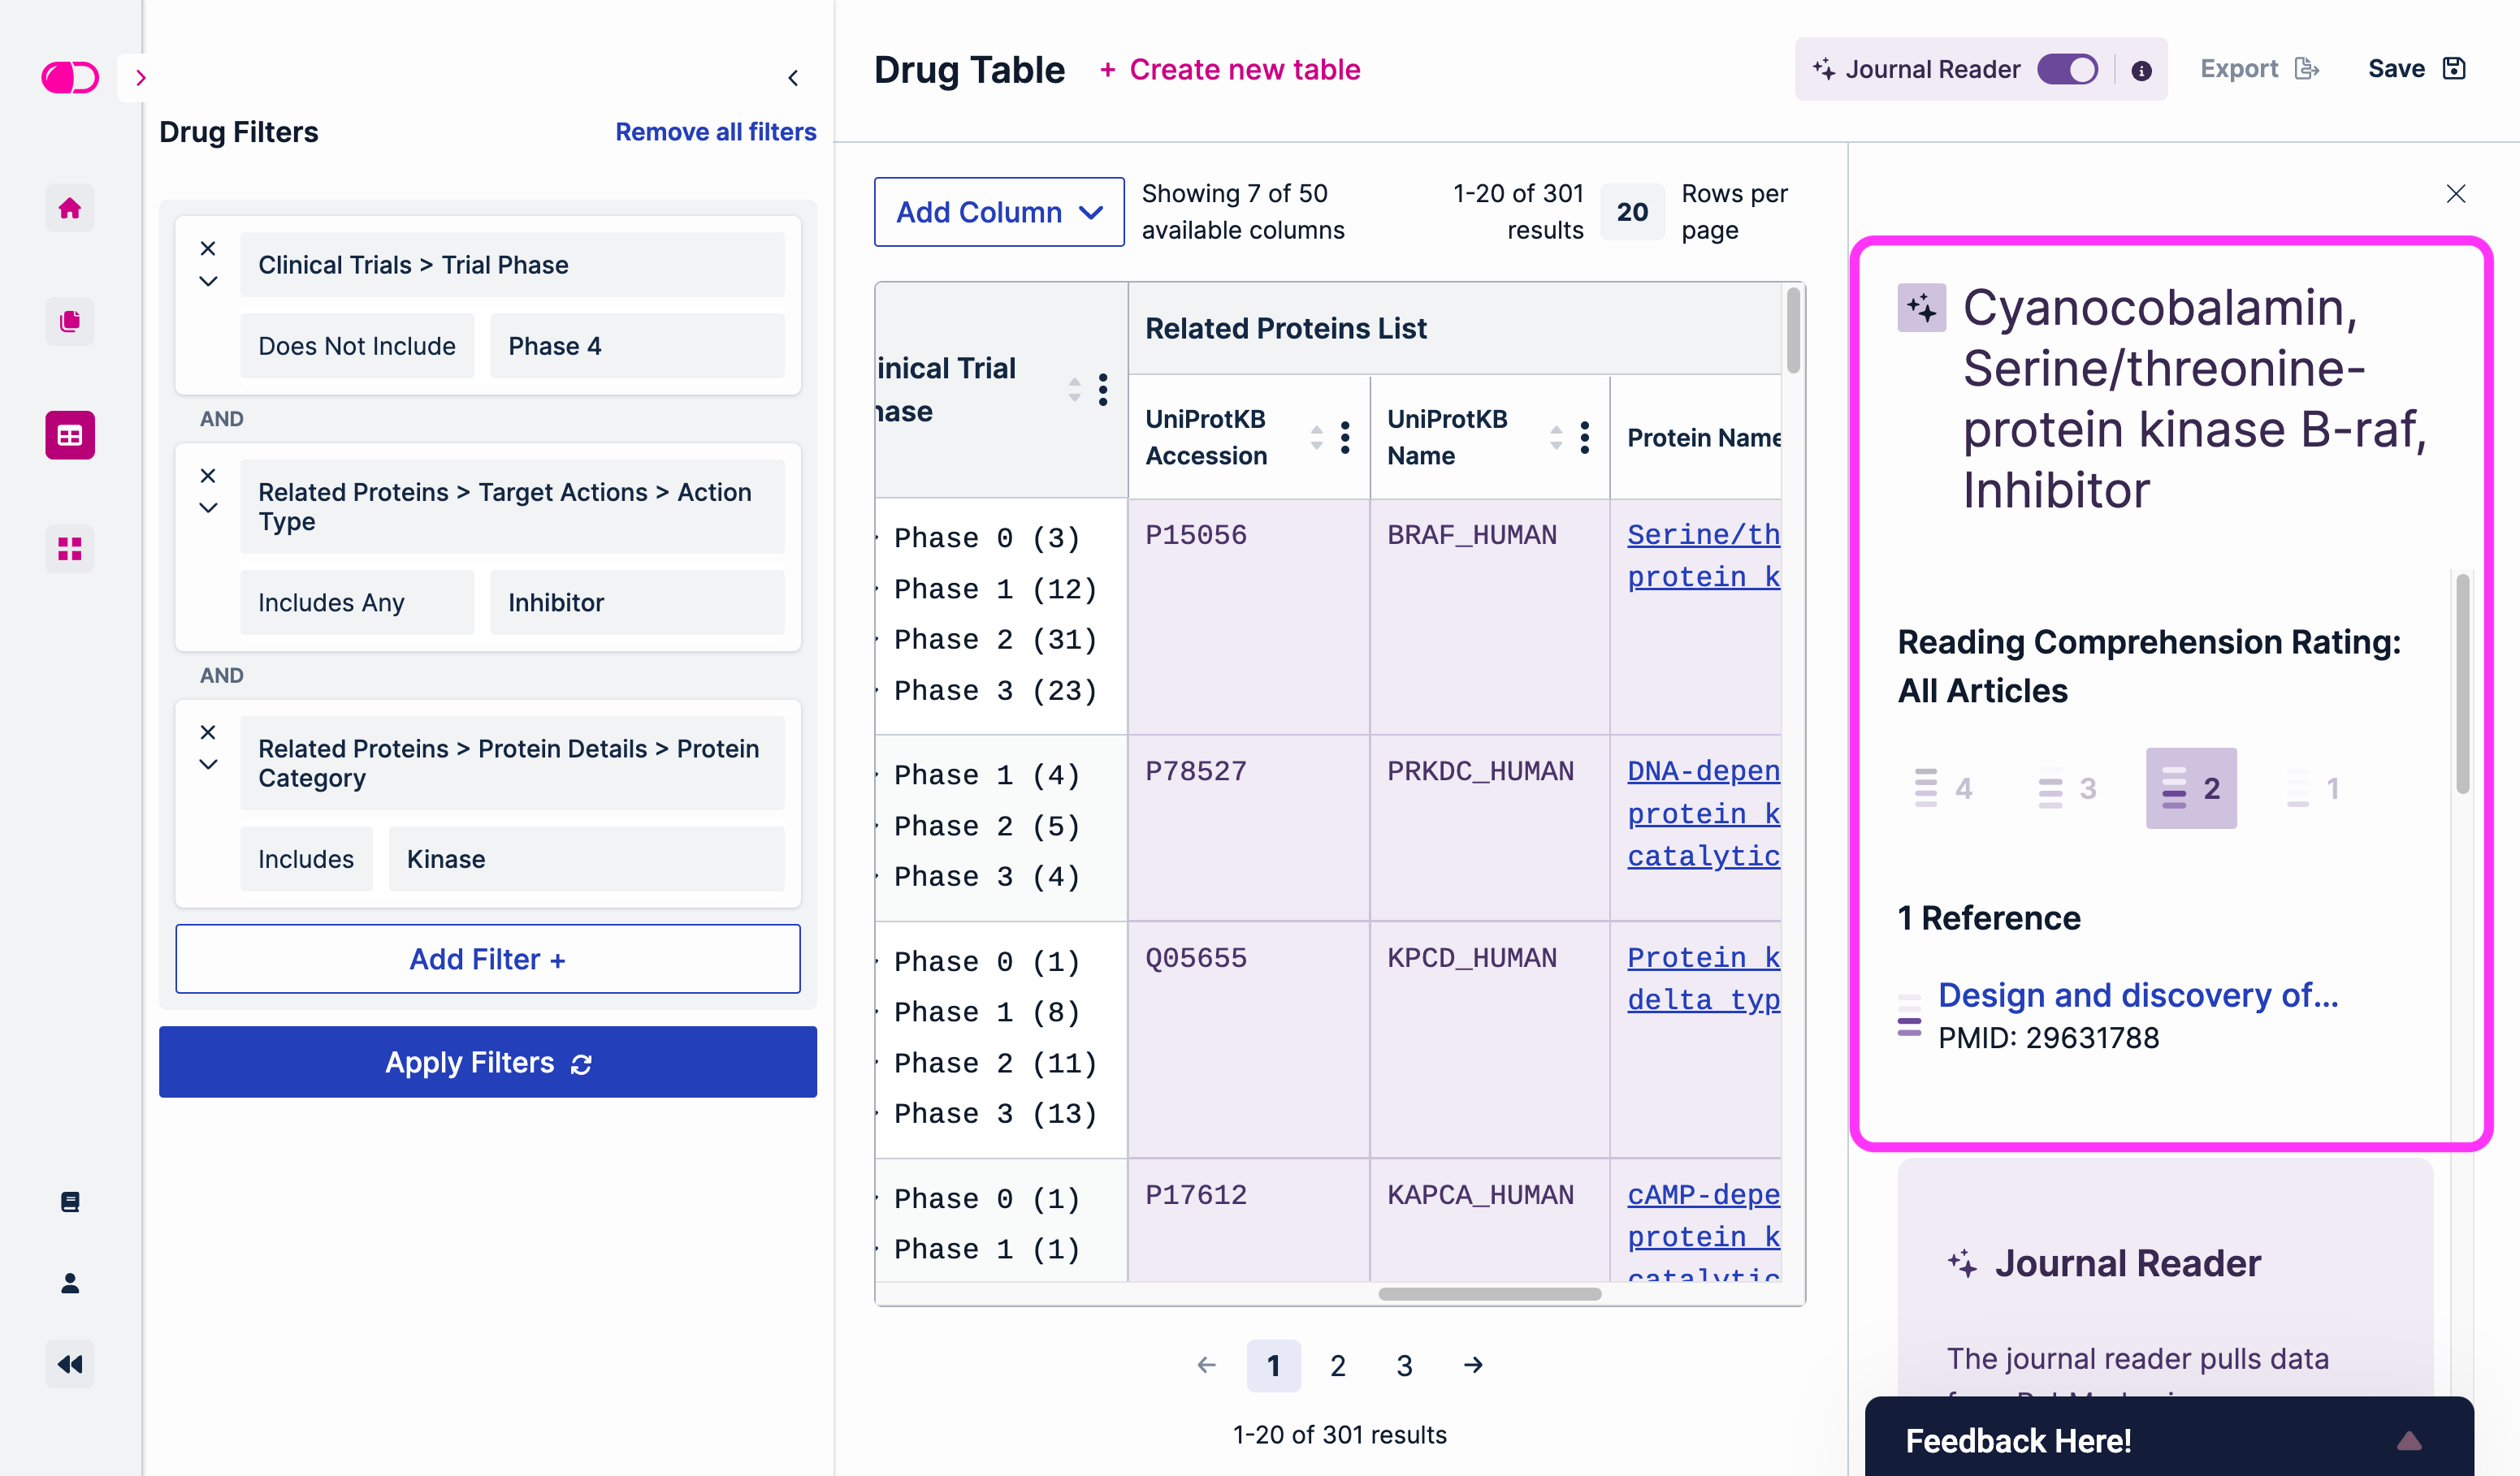Close the Journal Reader side panel

tap(2455, 193)
